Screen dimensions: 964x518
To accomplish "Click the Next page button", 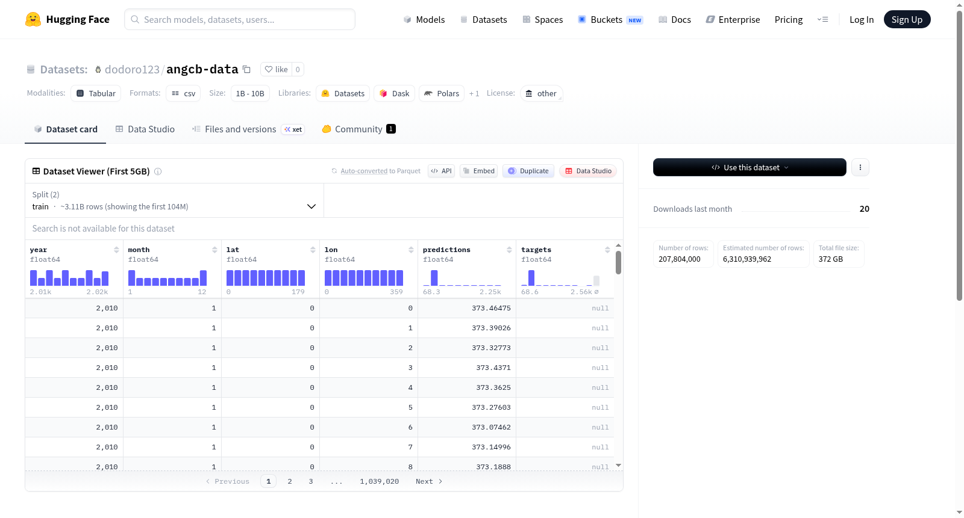I will [x=429, y=481].
